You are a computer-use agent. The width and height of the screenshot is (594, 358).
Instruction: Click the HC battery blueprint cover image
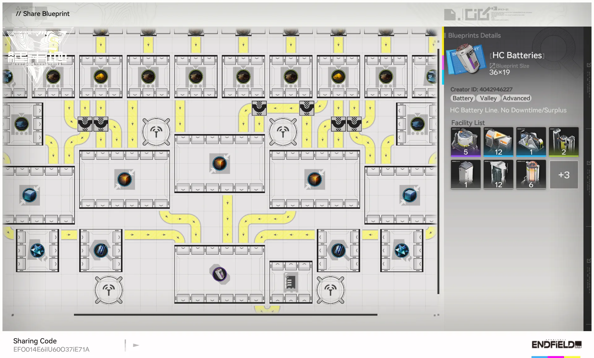coord(466,59)
